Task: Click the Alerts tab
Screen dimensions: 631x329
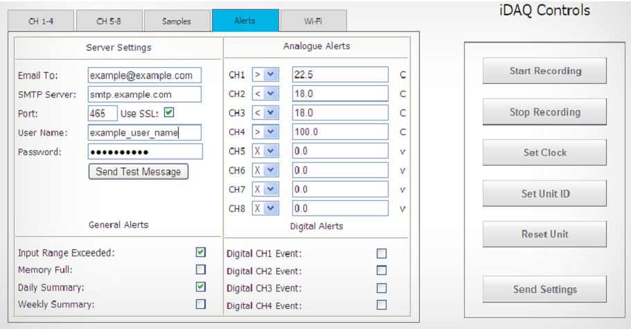Action: 245,21
